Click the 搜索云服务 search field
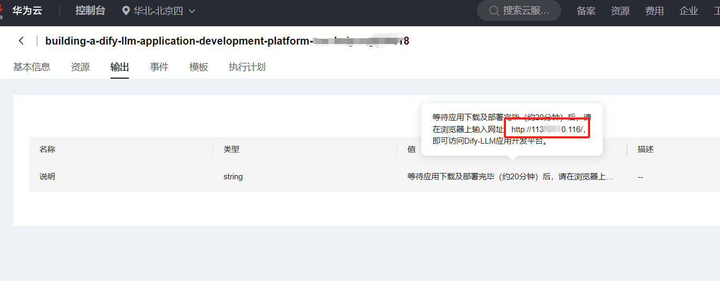 [x=525, y=11]
